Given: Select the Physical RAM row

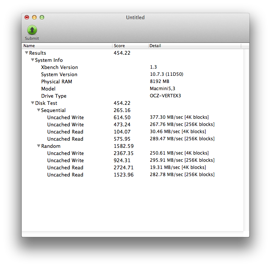Looking at the screenshot, I should coord(132,81).
